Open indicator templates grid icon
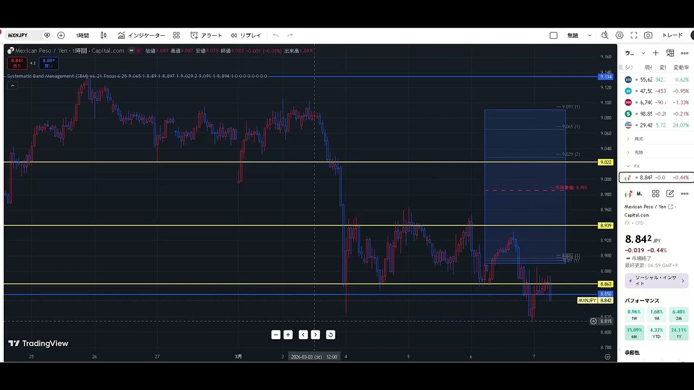 pyautogui.click(x=176, y=35)
